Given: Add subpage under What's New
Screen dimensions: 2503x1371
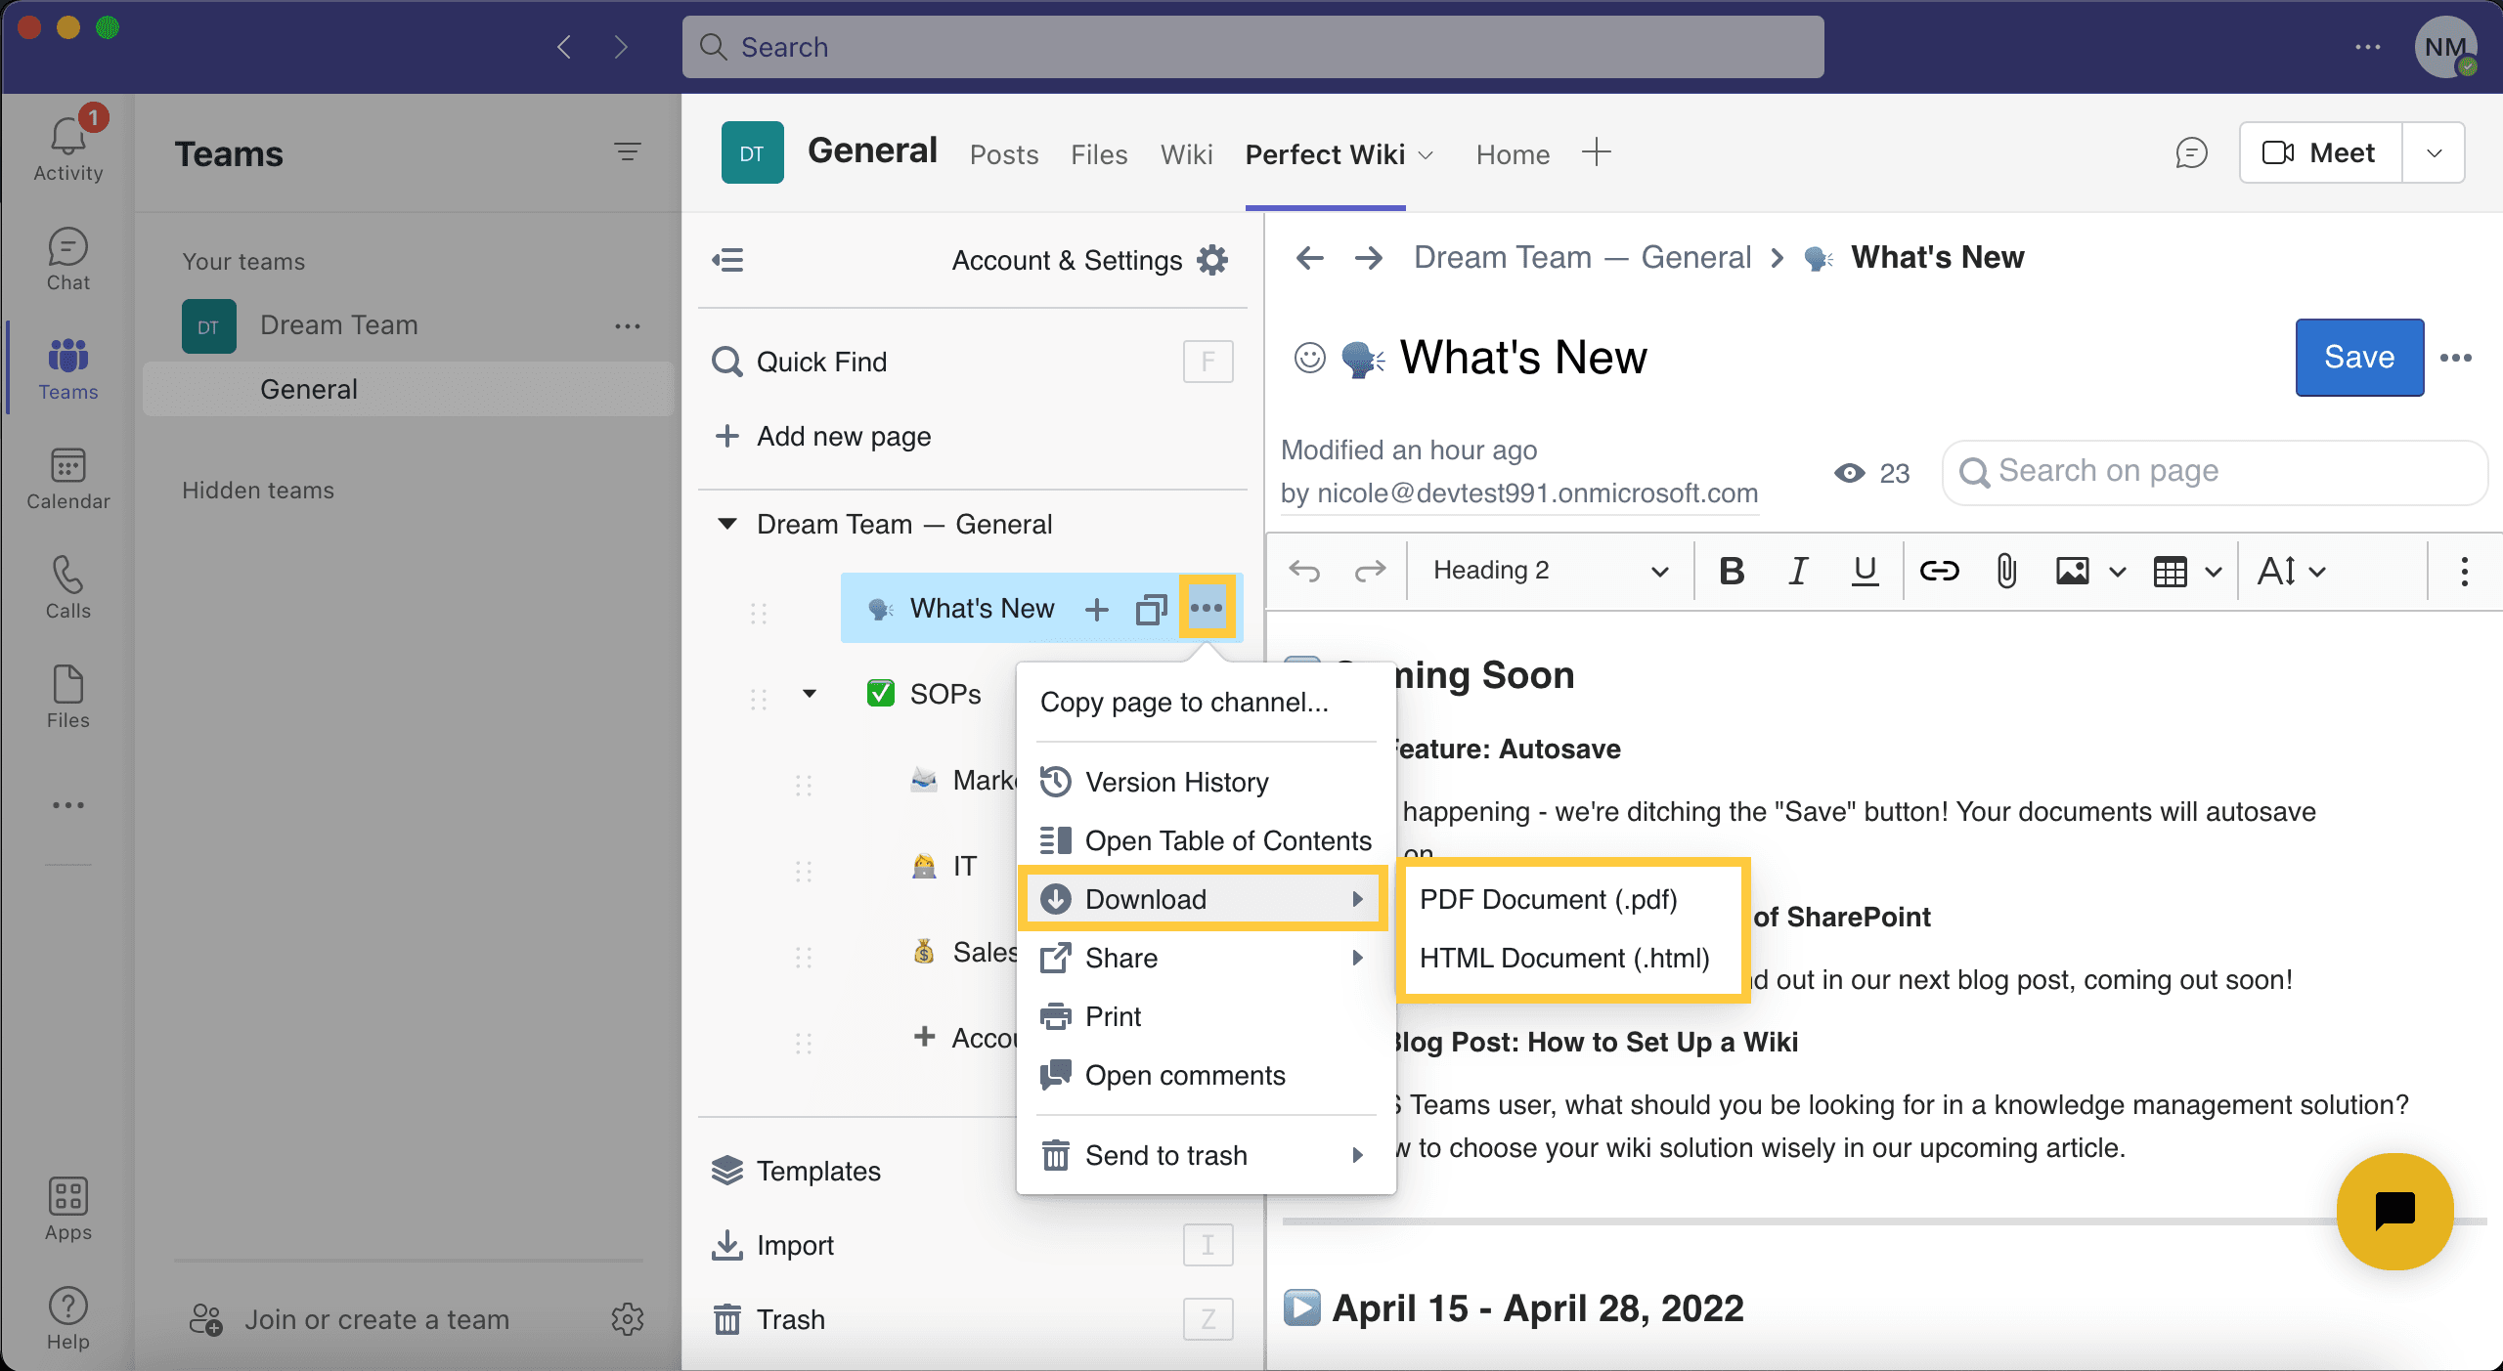Looking at the screenshot, I should (x=1097, y=609).
